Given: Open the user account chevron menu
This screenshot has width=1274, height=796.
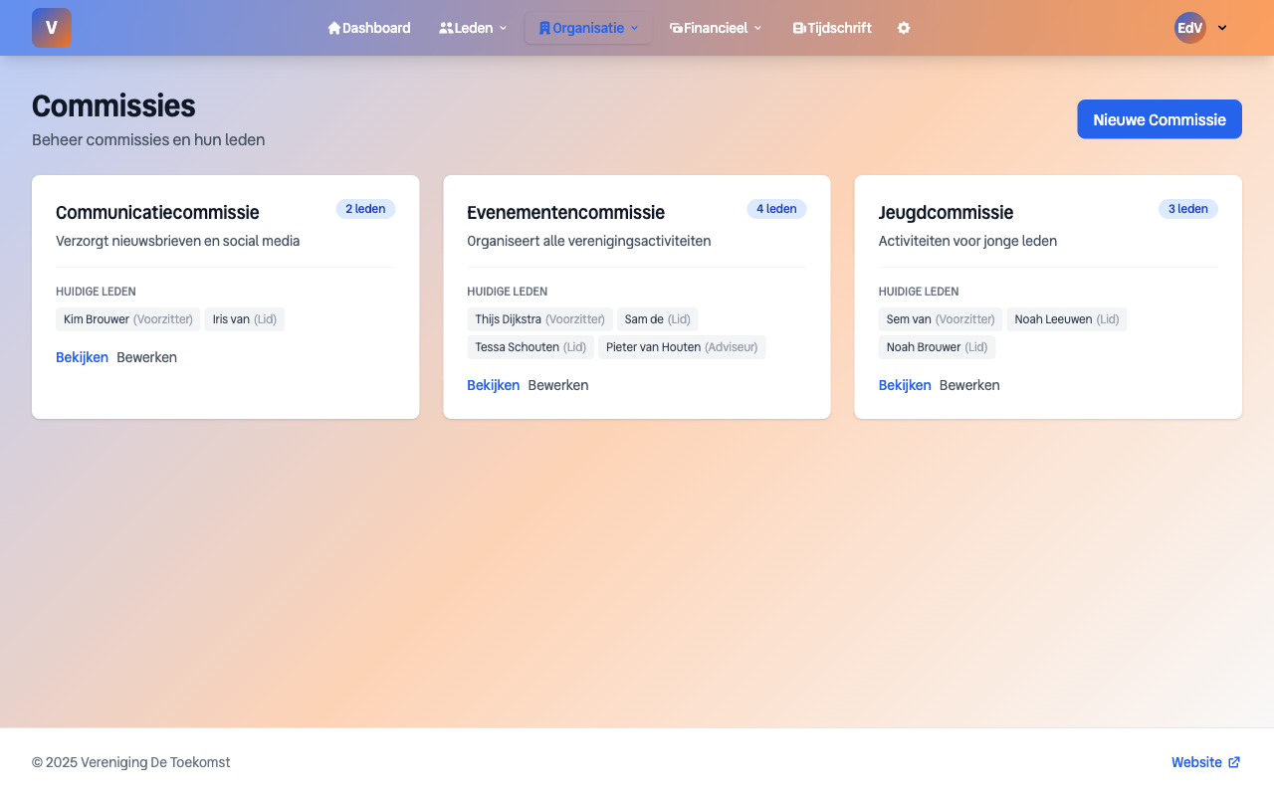Looking at the screenshot, I should (1222, 28).
